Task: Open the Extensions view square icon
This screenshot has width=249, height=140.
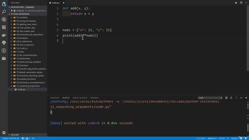Action: (4, 27)
